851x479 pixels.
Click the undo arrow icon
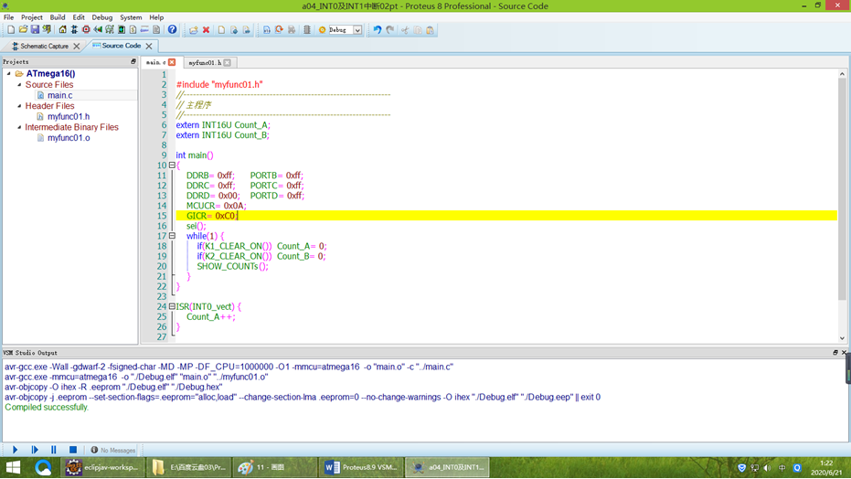(378, 30)
